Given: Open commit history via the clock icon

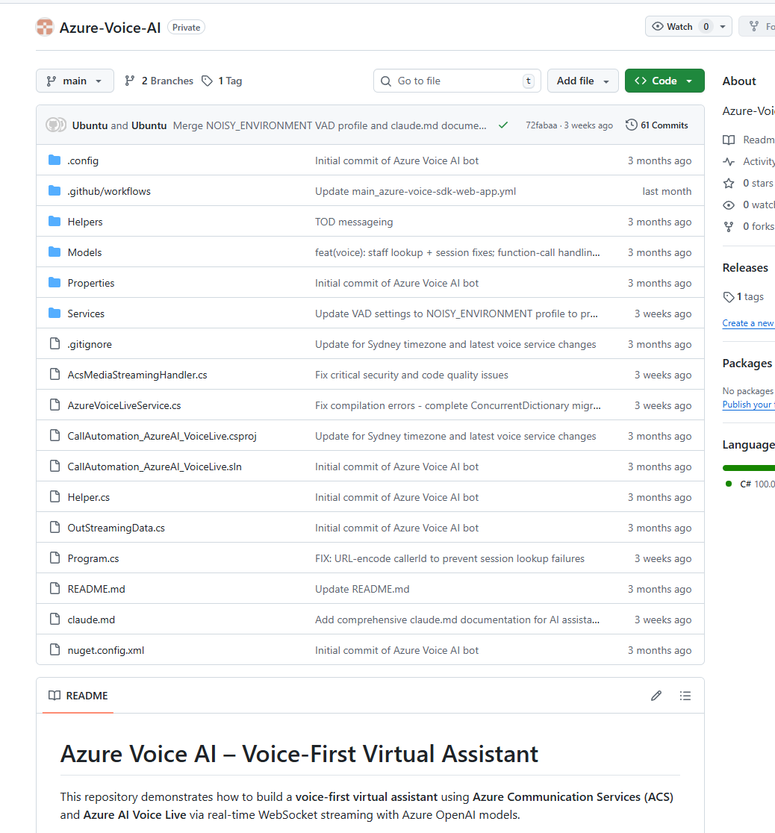Looking at the screenshot, I should pos(631,125).
